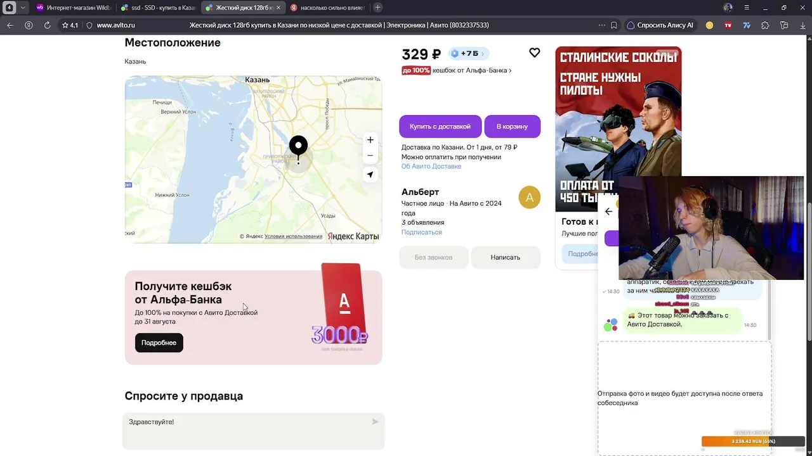
Task: View site security shield info
Action: 89,25
